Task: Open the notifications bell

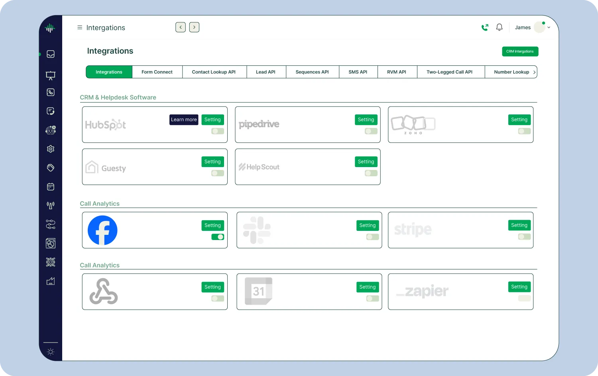Action: click(x=499, y=28)
